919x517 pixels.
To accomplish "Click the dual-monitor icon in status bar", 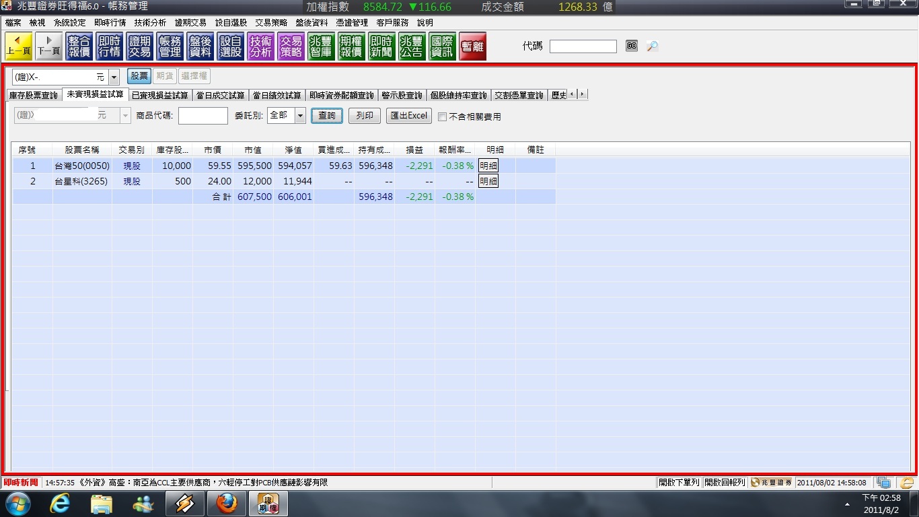I will [x=884, y=483].
